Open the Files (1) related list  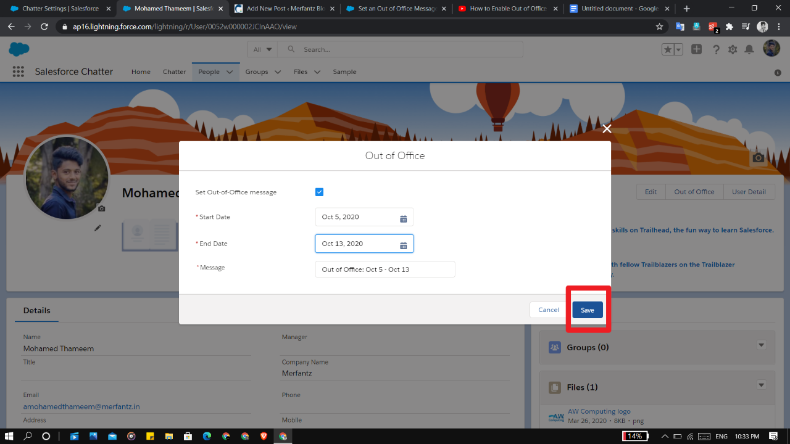583,387
